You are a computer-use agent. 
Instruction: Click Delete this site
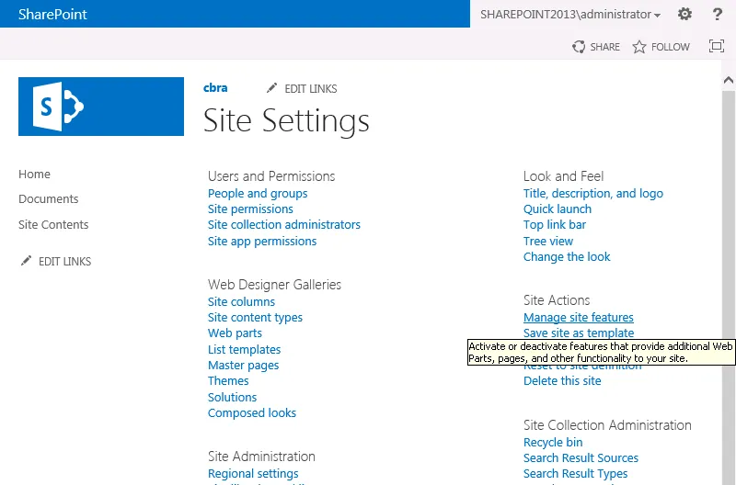(x=562, y=380)
